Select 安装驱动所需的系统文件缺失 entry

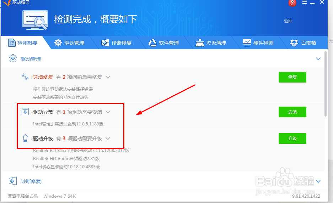pyautogui.click(x=61, y=97)
